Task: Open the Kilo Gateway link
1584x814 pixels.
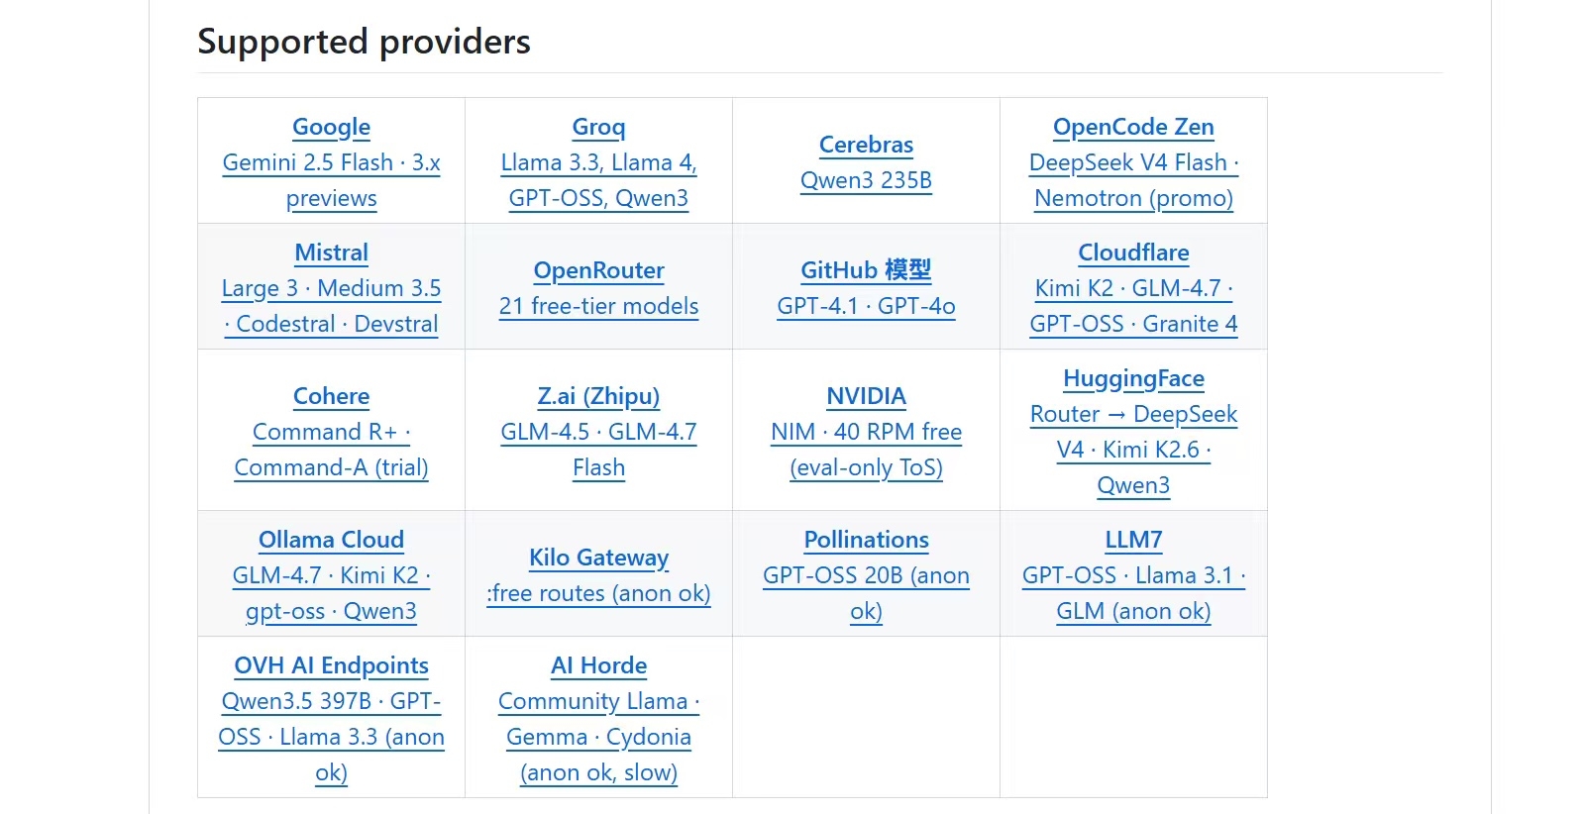Action: click(x=598, y=558)
